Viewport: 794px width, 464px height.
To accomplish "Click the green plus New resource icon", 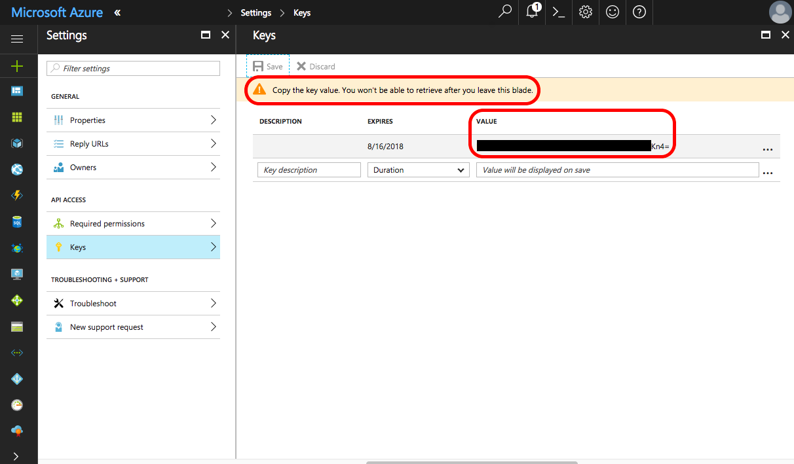I will click(17, 65).
